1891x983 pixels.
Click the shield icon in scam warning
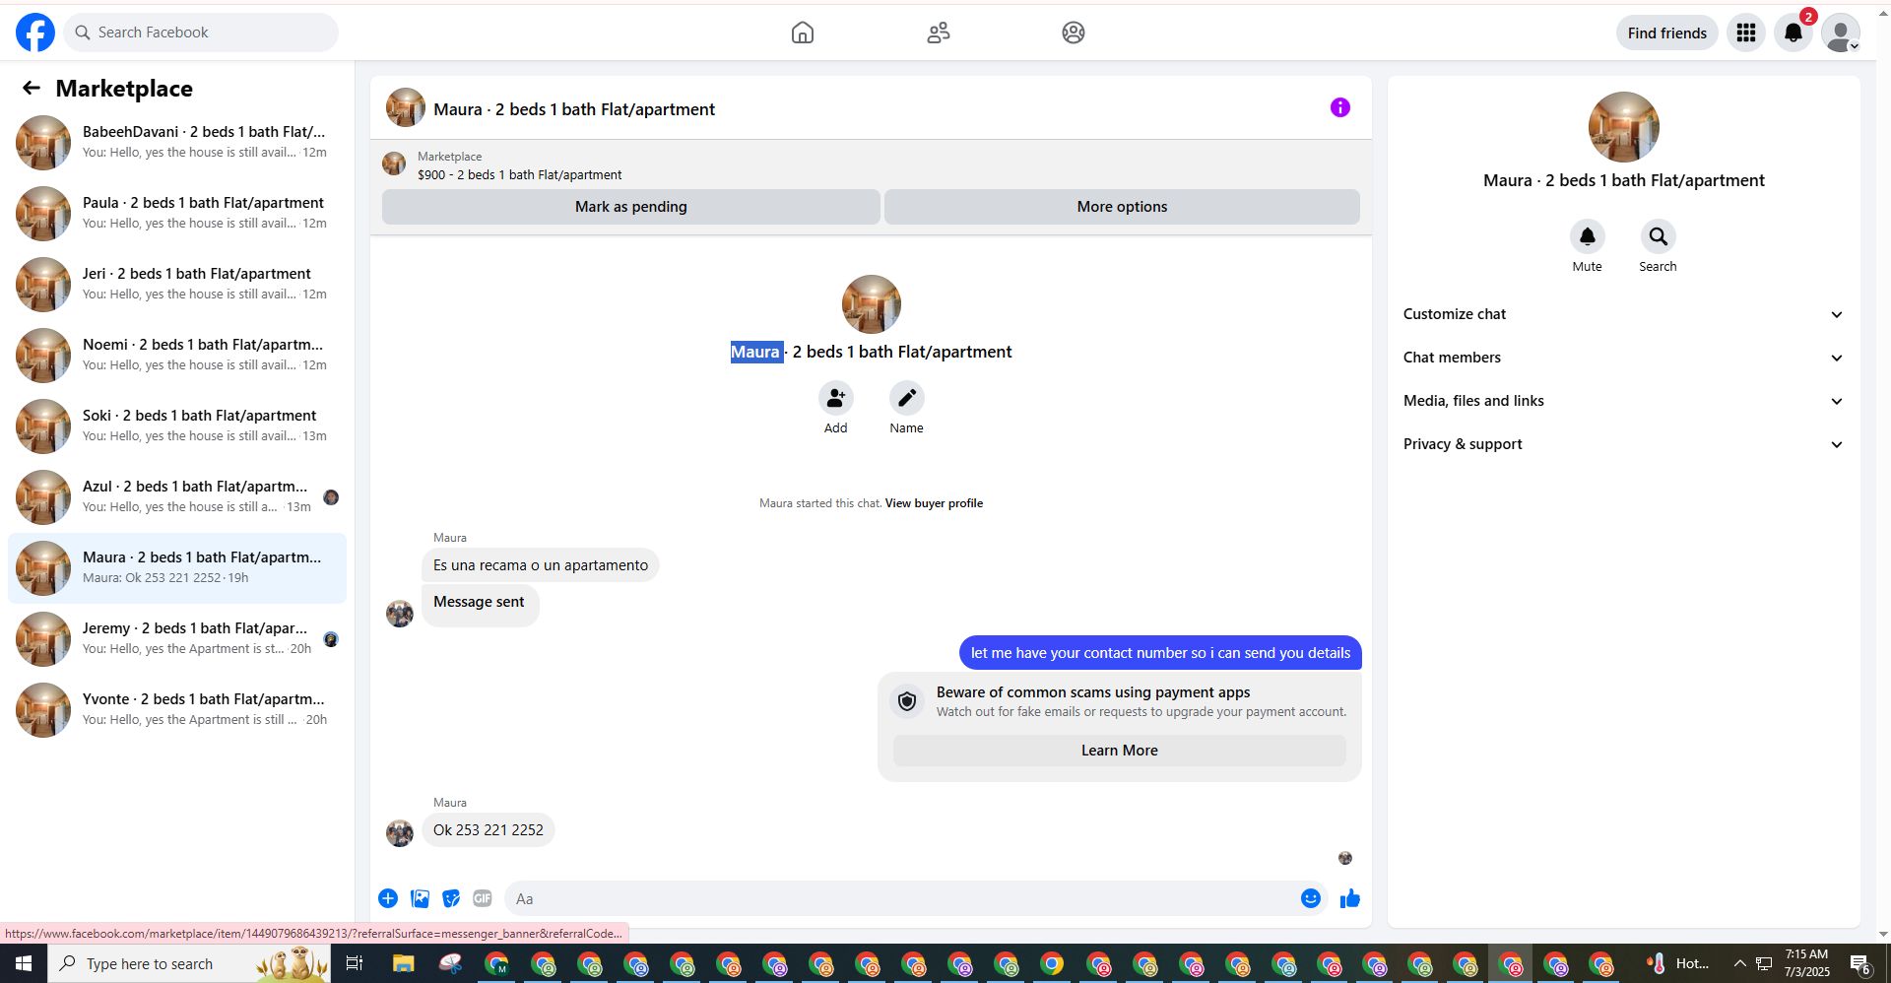[x=907, y=701]
